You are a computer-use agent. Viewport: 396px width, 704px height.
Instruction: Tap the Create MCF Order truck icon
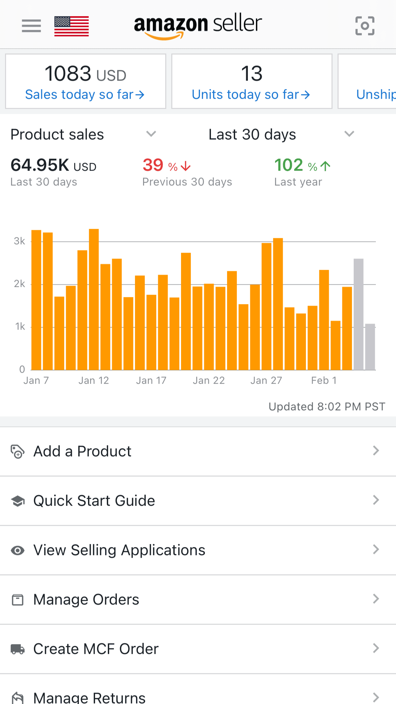tap(17, 649)
